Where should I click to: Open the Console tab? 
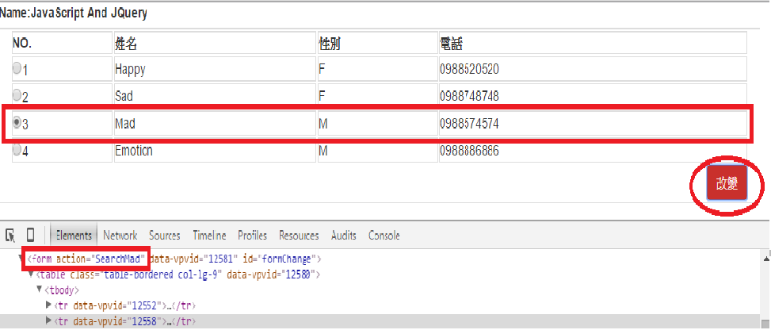[x=384, y=236]
